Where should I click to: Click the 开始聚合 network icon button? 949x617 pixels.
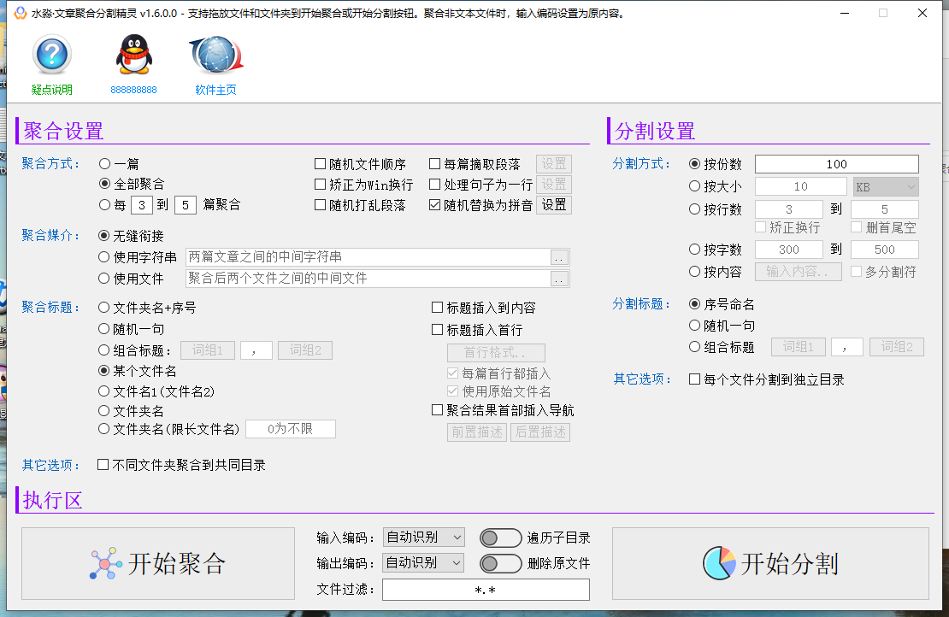(x=158, y=563)
